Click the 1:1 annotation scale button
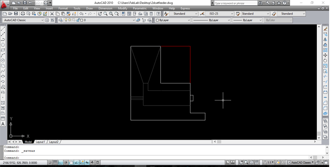The height and width of the screenshot is (167, 331). tap(268, 162)
